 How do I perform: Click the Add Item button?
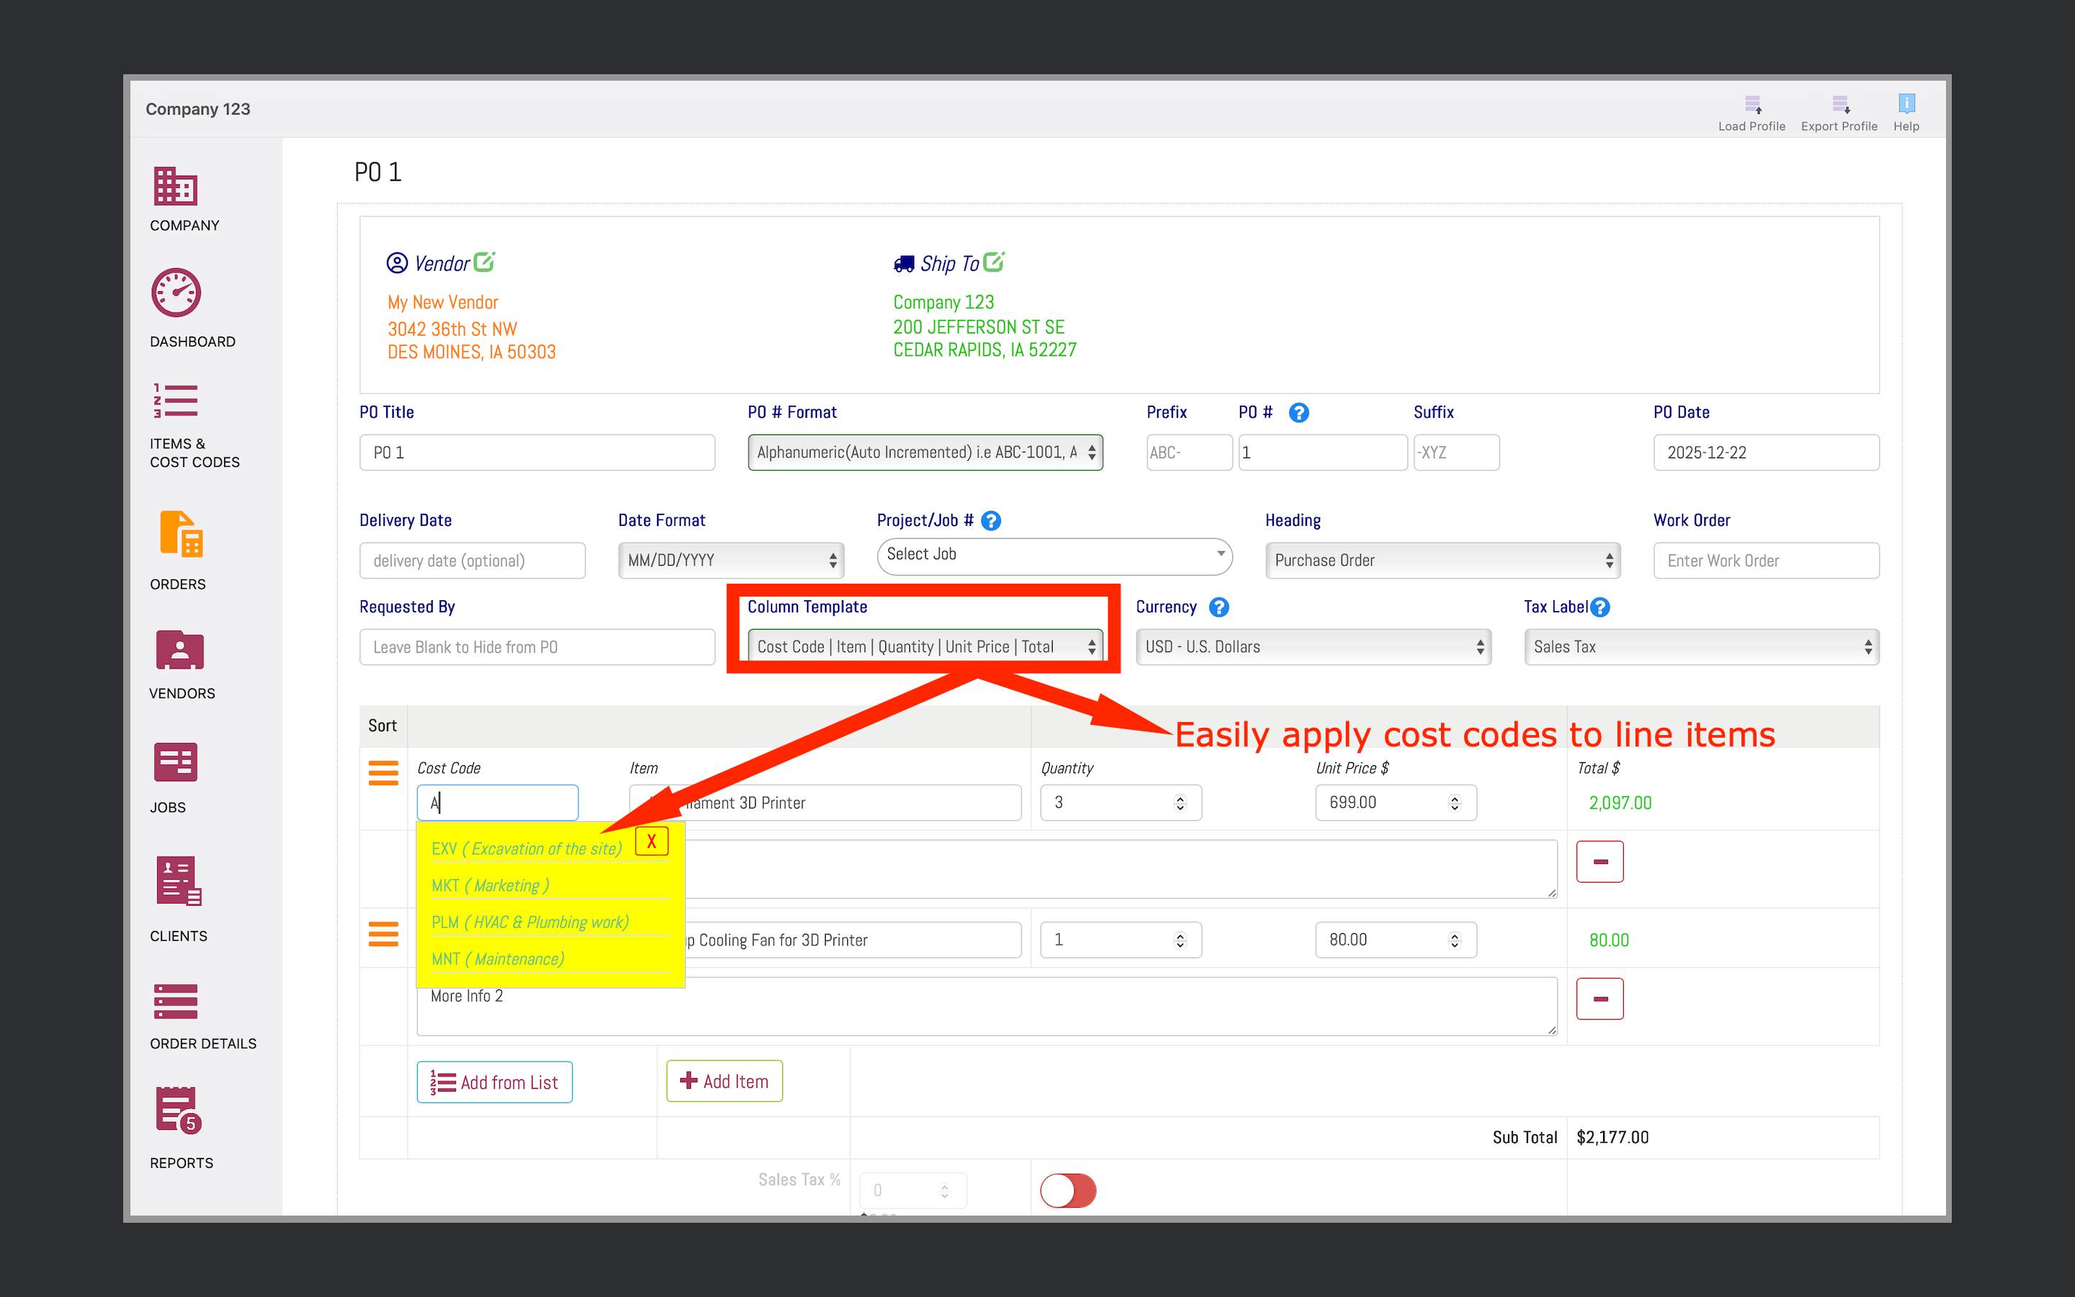pyautogui.click(x=723, y=1082)
